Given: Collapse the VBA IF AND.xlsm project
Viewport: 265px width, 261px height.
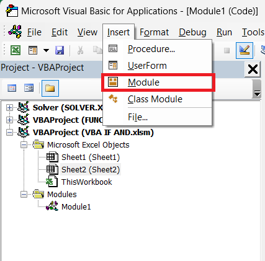Looking at the screenshot, I should 9,133.
